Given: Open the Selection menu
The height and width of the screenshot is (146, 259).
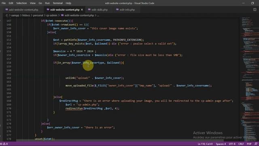Looking at the screenshot, I should pos(21,3).
